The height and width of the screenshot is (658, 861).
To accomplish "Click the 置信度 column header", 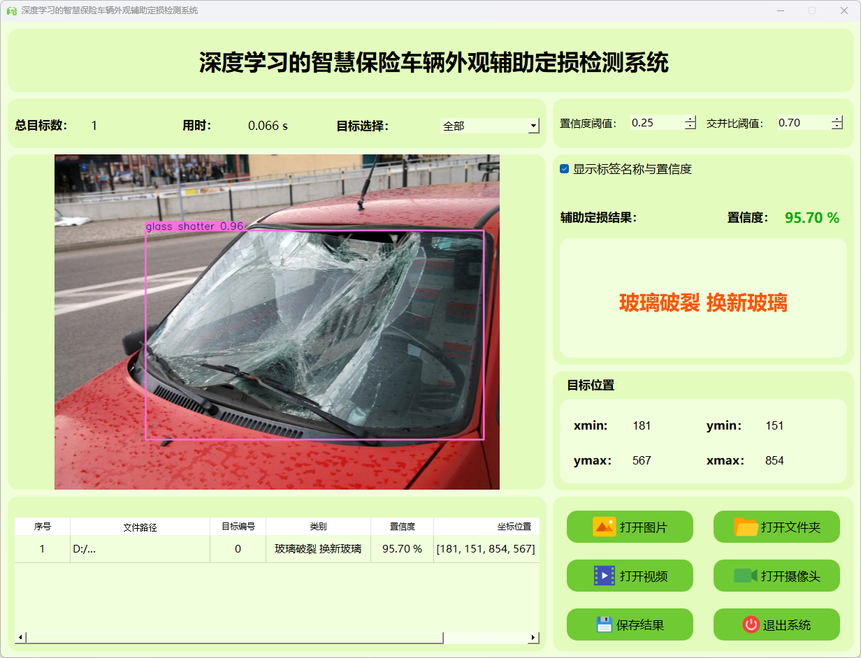I will click(x=402, y=527).
